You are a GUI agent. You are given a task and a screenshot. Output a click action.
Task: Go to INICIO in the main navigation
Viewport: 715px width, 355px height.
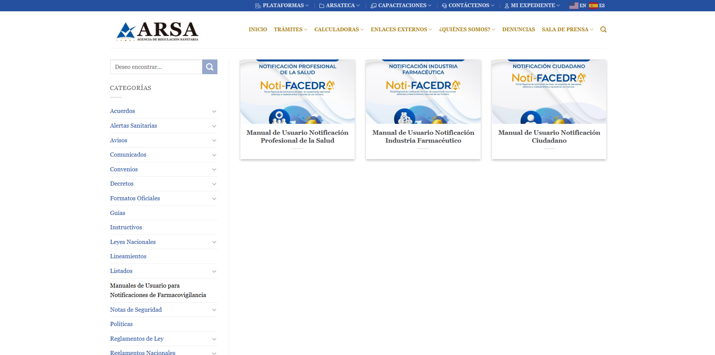point(258,29)
